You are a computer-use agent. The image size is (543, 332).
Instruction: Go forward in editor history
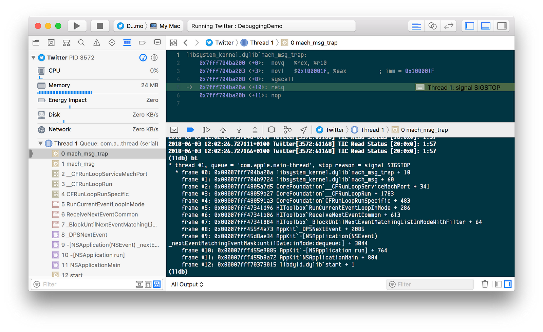[x=197, y=42]
